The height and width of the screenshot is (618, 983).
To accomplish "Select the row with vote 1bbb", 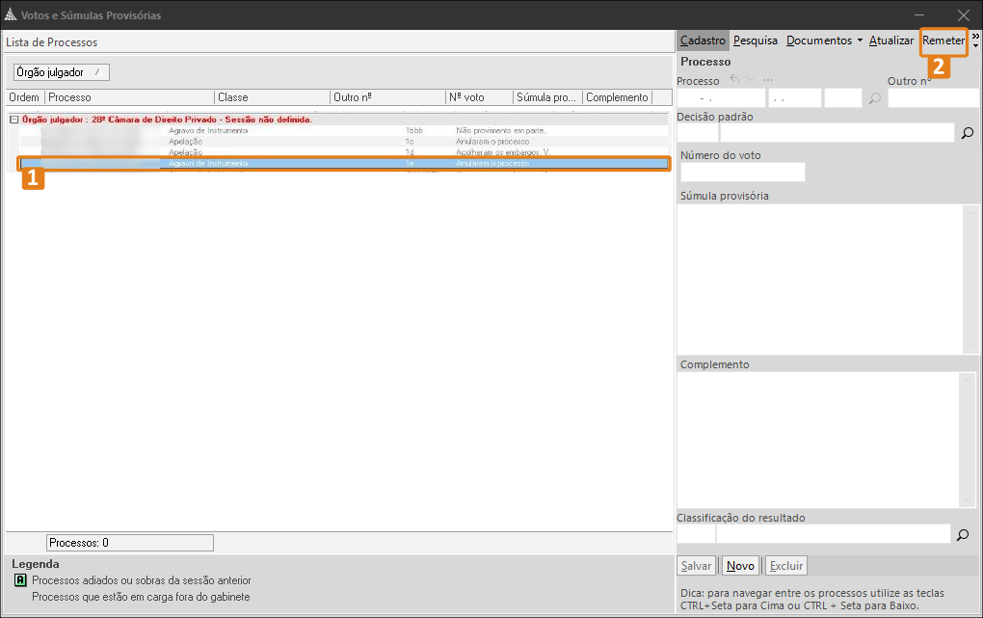I will 343,130.
